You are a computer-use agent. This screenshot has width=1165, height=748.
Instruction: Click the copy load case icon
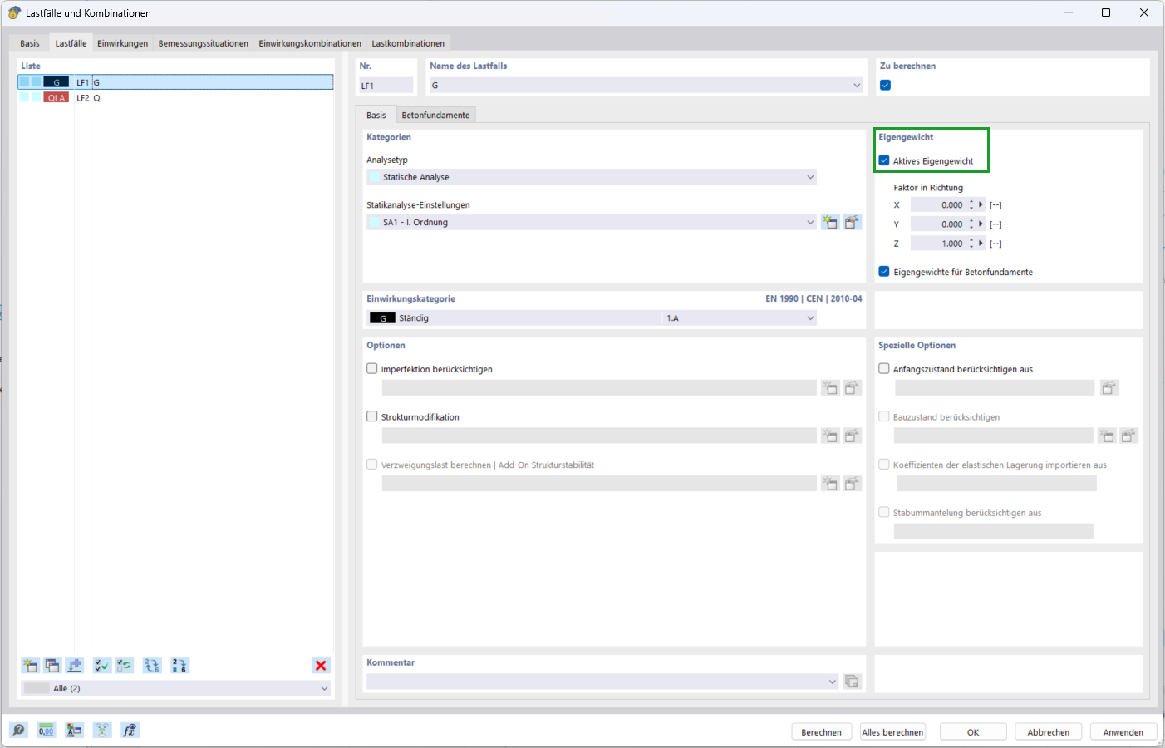pyautogui.click(x=52, y=666)
